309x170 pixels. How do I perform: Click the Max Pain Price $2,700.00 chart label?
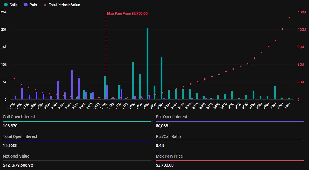(127, 13)
